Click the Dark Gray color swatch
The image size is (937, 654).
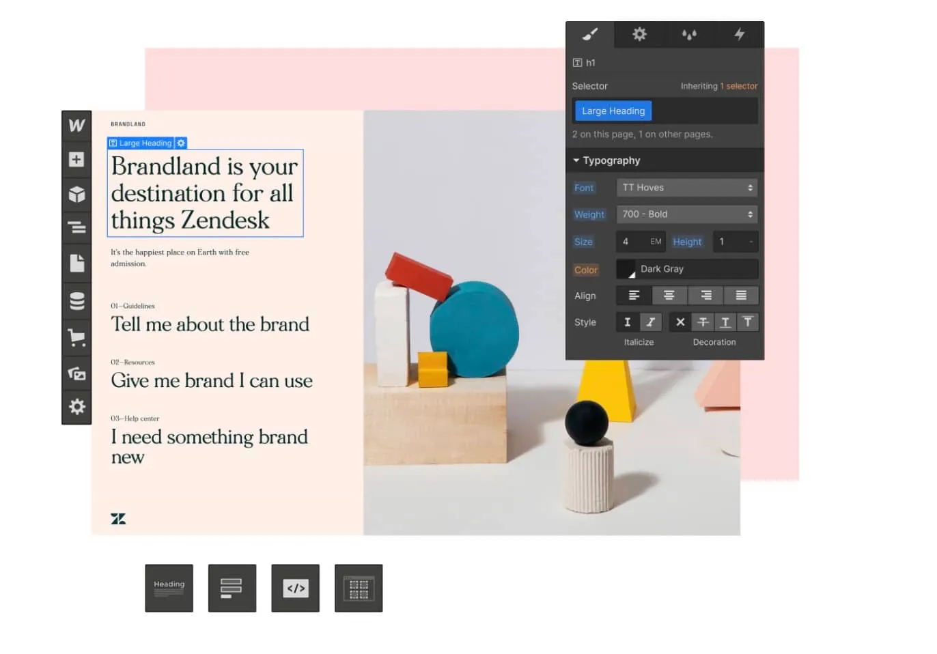coord(626,269)
